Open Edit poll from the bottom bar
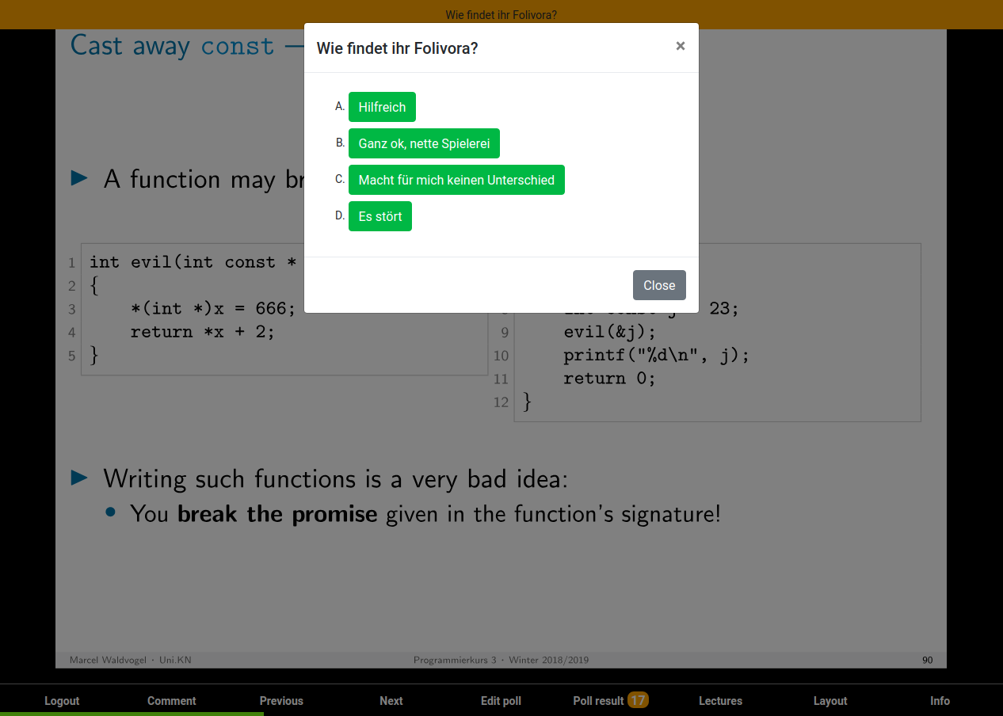 coord(501,700)
